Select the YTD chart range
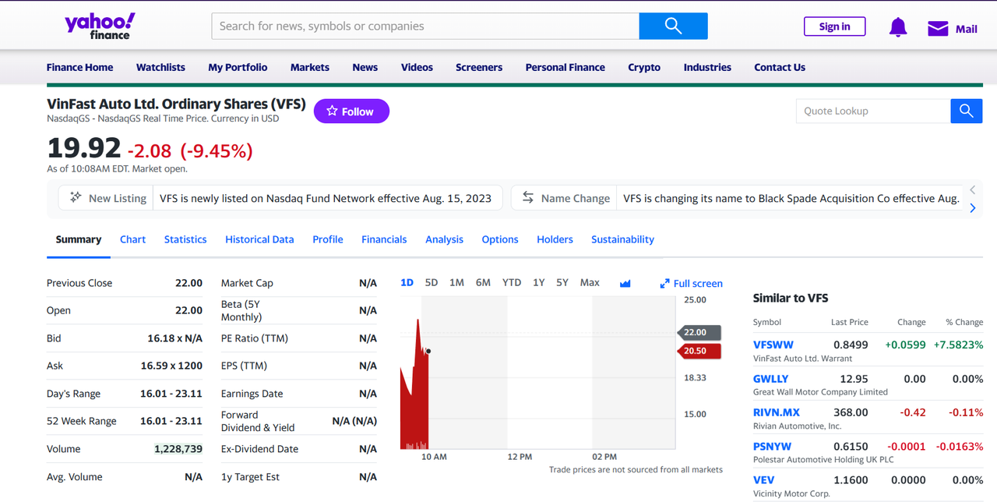 click(x=512, y=282)
